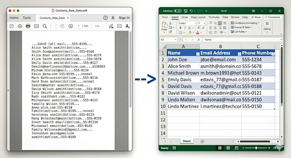This screenshot has width=291, height=158.
Task: Expand the Format as Table dropdown
Action: (x=251, y=27)
